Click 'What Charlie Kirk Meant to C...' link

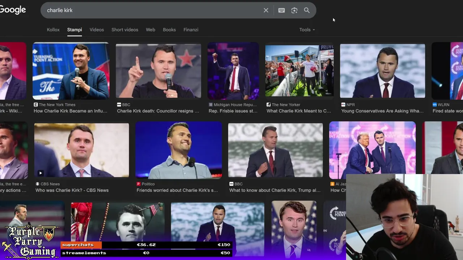point(299,111)
